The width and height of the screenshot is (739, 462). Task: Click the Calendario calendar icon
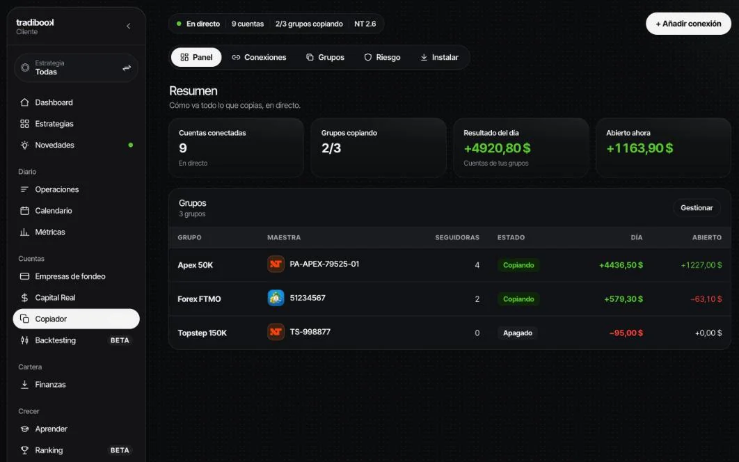tap(24, 210)
